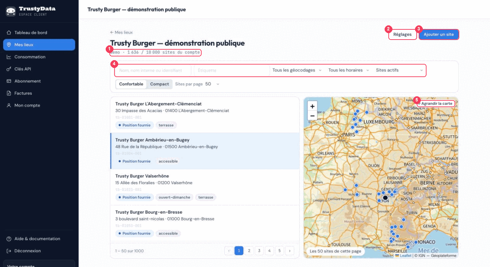Go to the Consommation section
Screen dimensions: 490x267
(39, 57)
